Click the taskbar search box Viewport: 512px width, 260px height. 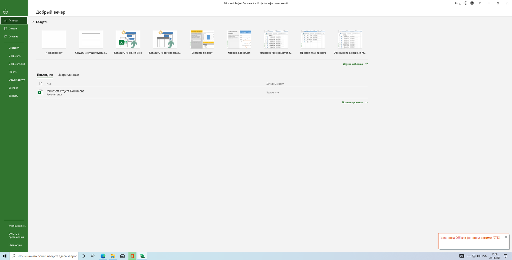pos(44,256)
